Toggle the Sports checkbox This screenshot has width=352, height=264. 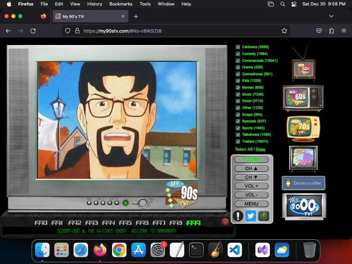(x=238, y=128)
